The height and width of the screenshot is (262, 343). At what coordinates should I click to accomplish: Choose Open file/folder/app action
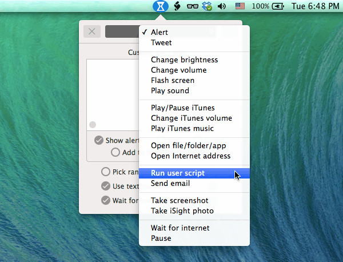[x=194, y=145]
